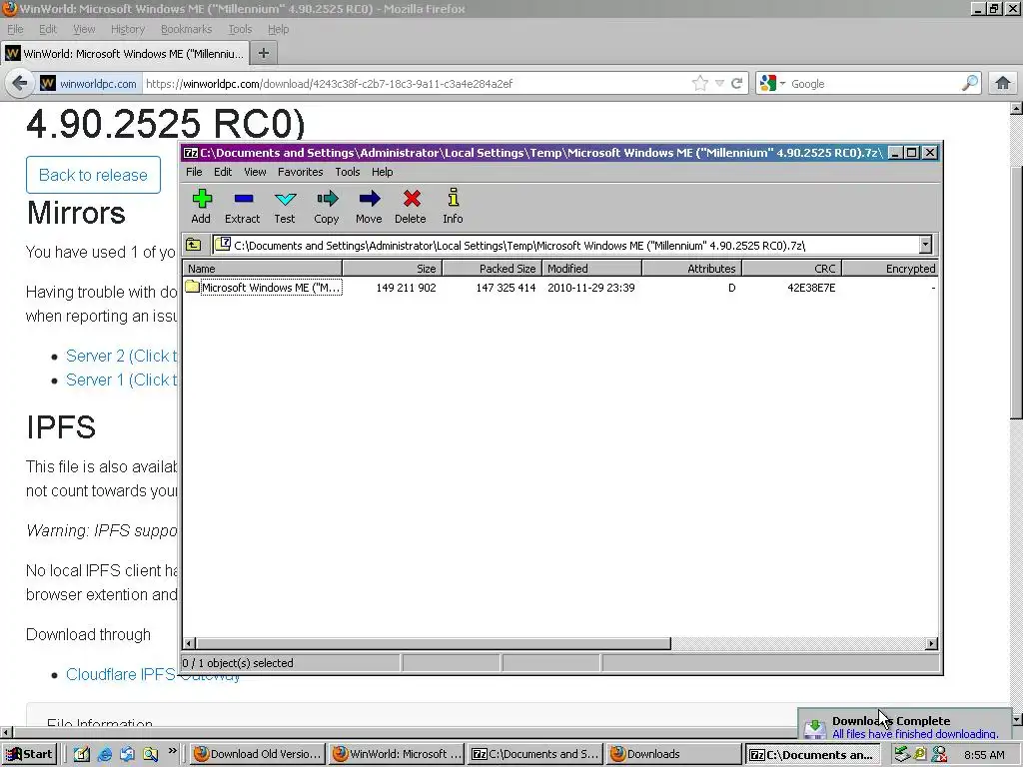Follow the Server 1 mirror link
The image size is (1023, 767).
click(x=121, y=380)
